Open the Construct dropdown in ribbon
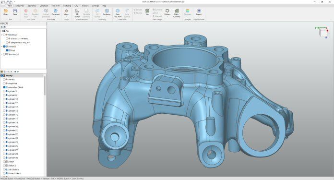Screen dimensions: 334x180 pos(55,13)
